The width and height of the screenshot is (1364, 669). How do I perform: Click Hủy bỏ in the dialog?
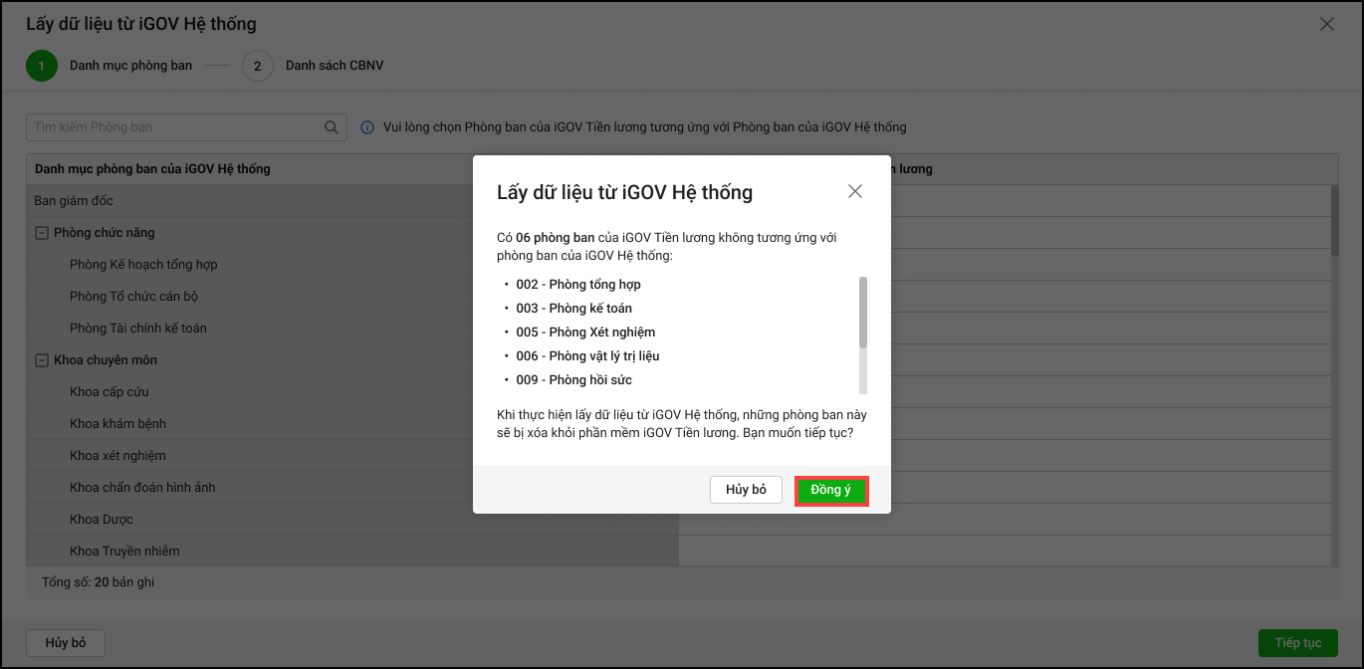click(x=746, y=490)
